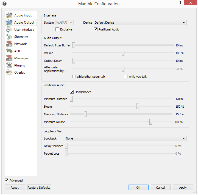Click the Audio Output headset icon
198x195 pixels.
9,22
